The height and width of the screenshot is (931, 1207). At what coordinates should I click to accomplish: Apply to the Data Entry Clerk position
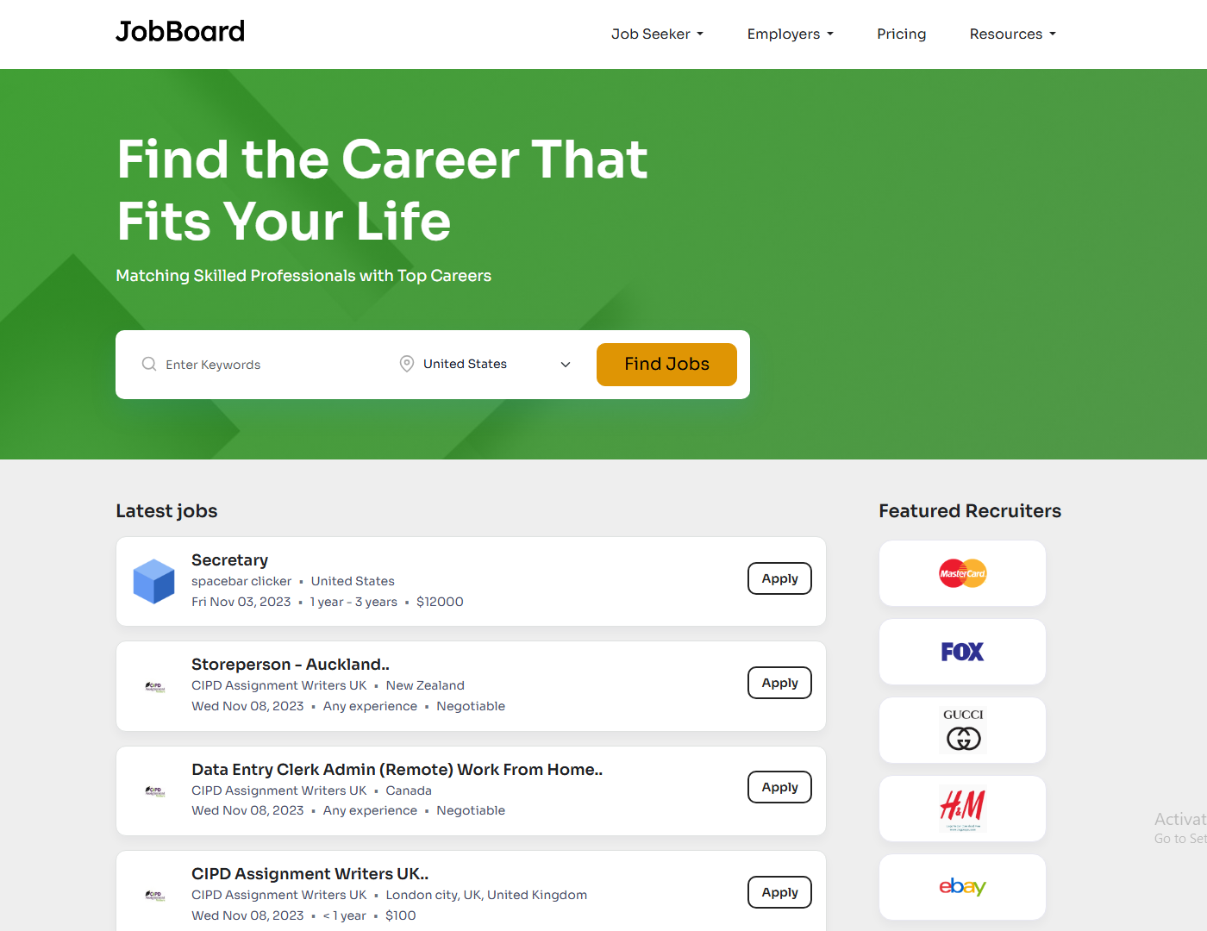[x=779, y=786]
